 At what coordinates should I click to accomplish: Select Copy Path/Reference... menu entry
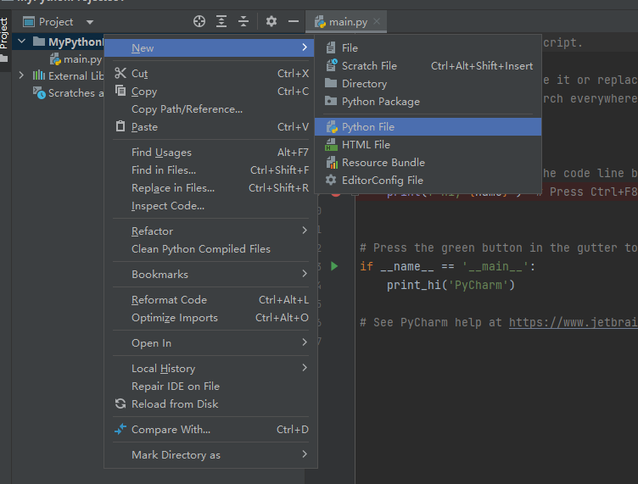(210, 109)
